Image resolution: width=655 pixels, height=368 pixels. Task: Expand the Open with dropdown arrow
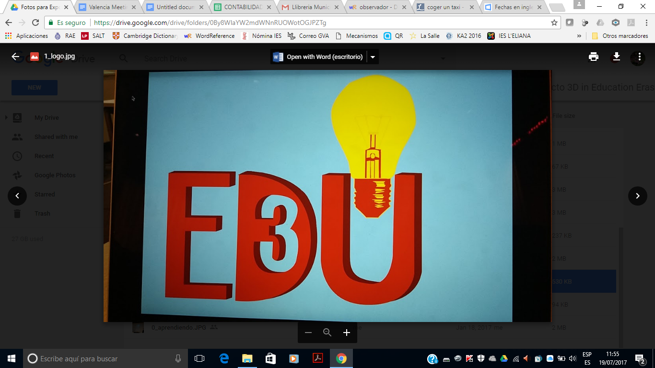pos(373,57)
